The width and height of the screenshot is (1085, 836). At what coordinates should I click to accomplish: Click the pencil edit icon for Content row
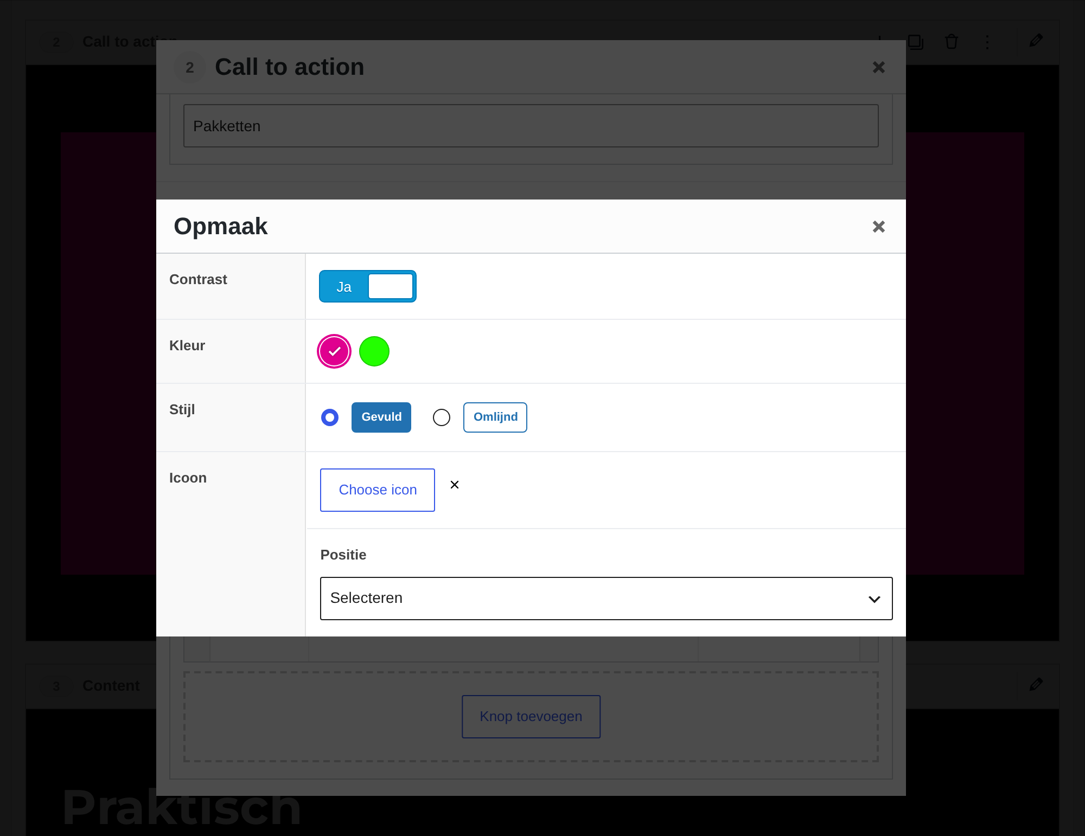1036,685
